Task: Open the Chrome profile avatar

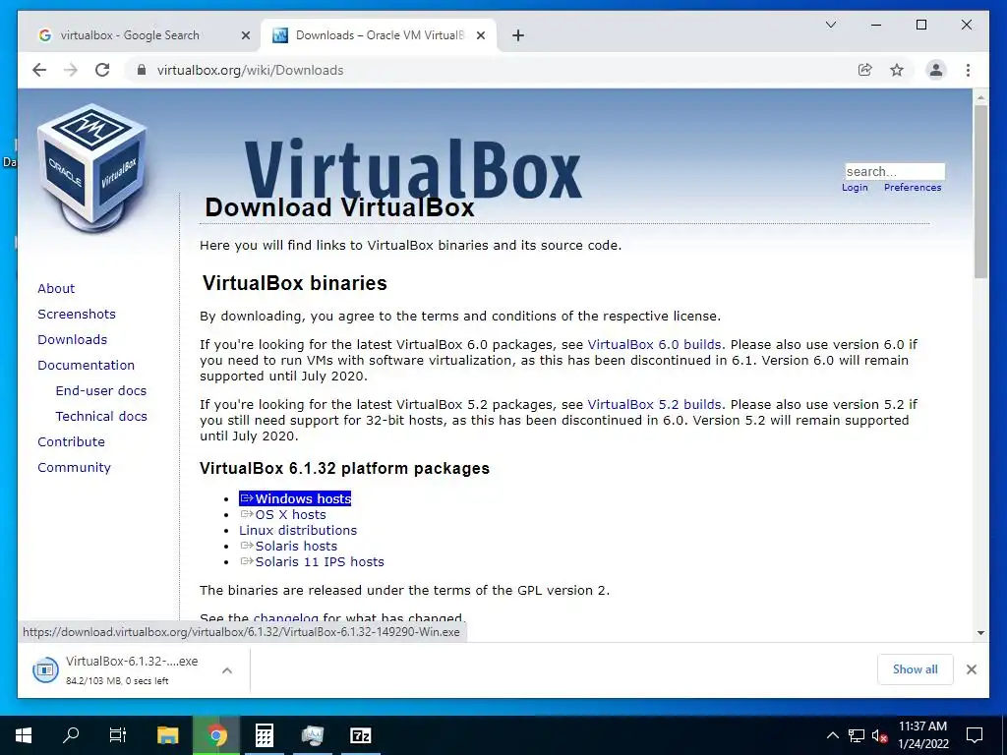Action: coord(936,70)
